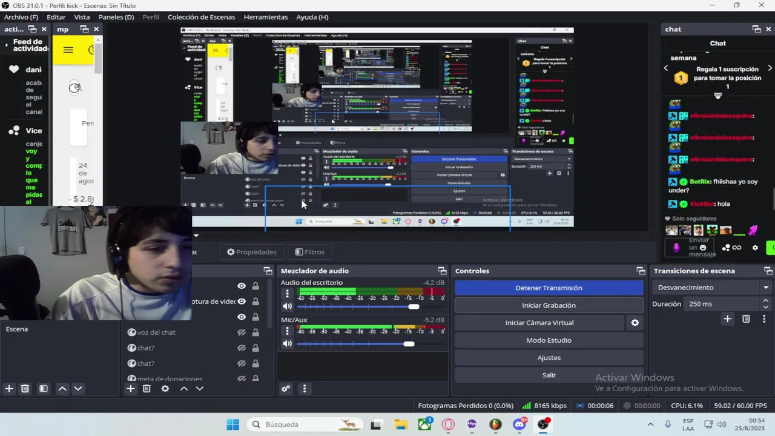
Task: Open the Vista menu
Action: coord(82,17)
